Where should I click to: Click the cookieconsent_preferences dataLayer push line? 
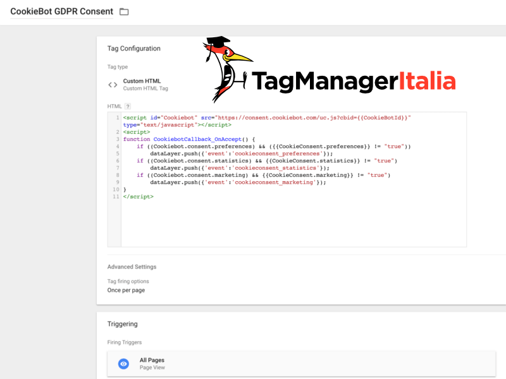(242, 153)
